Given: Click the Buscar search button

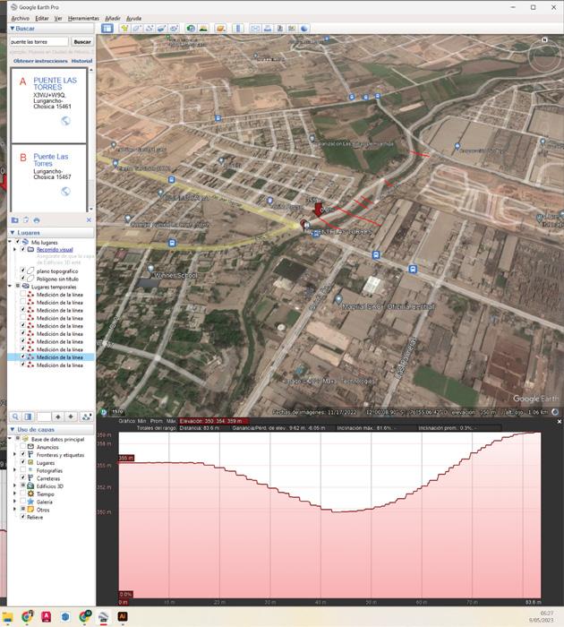Looking at the screenshot, I should [x=82, y=41].
